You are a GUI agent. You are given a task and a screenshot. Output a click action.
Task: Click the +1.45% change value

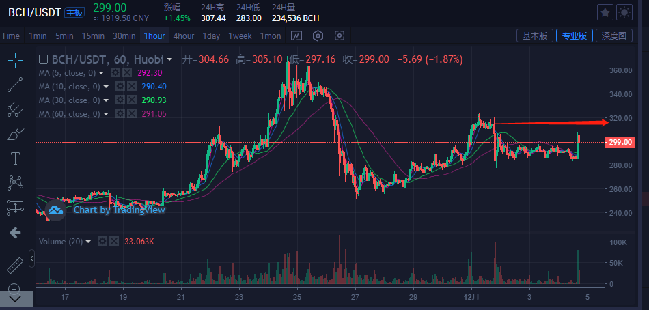(177, 18)
